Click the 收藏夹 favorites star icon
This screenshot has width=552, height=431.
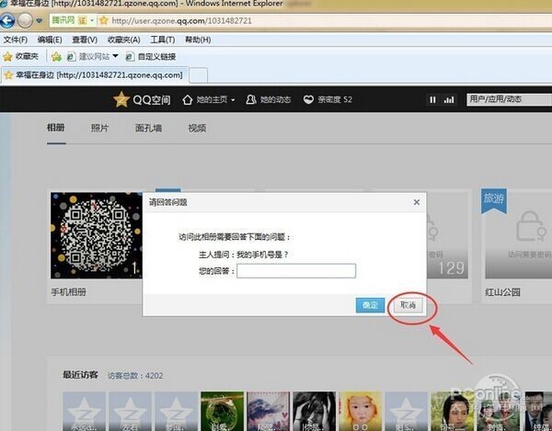pos(8,56)
